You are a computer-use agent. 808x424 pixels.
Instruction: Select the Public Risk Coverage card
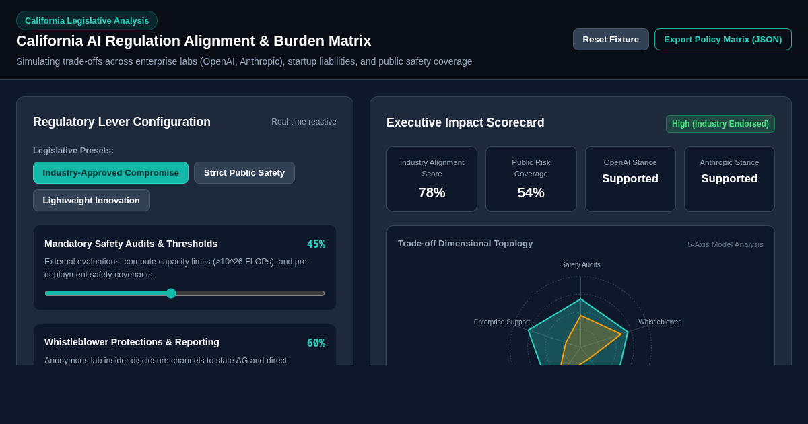pos(531,179)
